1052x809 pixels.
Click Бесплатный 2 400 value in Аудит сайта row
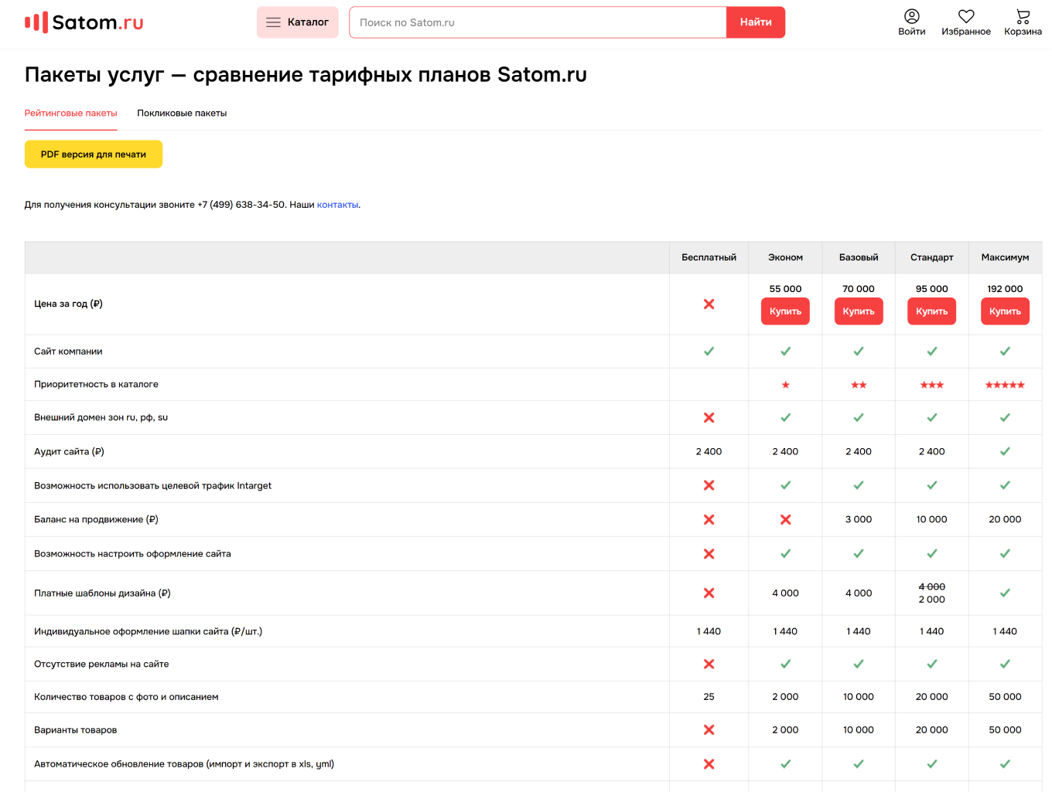[x=709, y=452]
